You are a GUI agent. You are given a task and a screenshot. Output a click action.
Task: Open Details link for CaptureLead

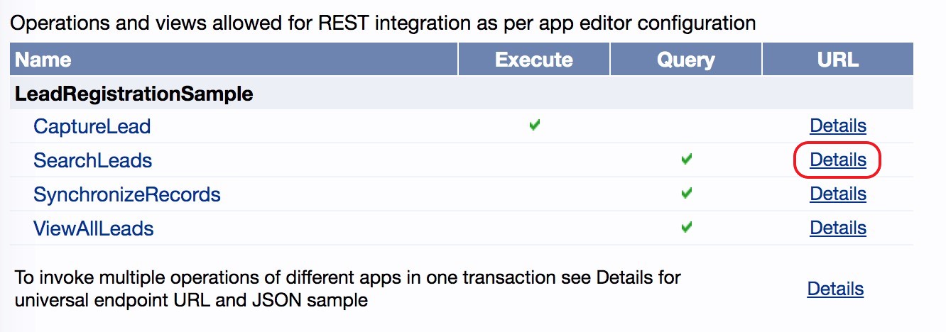(838, 126)
